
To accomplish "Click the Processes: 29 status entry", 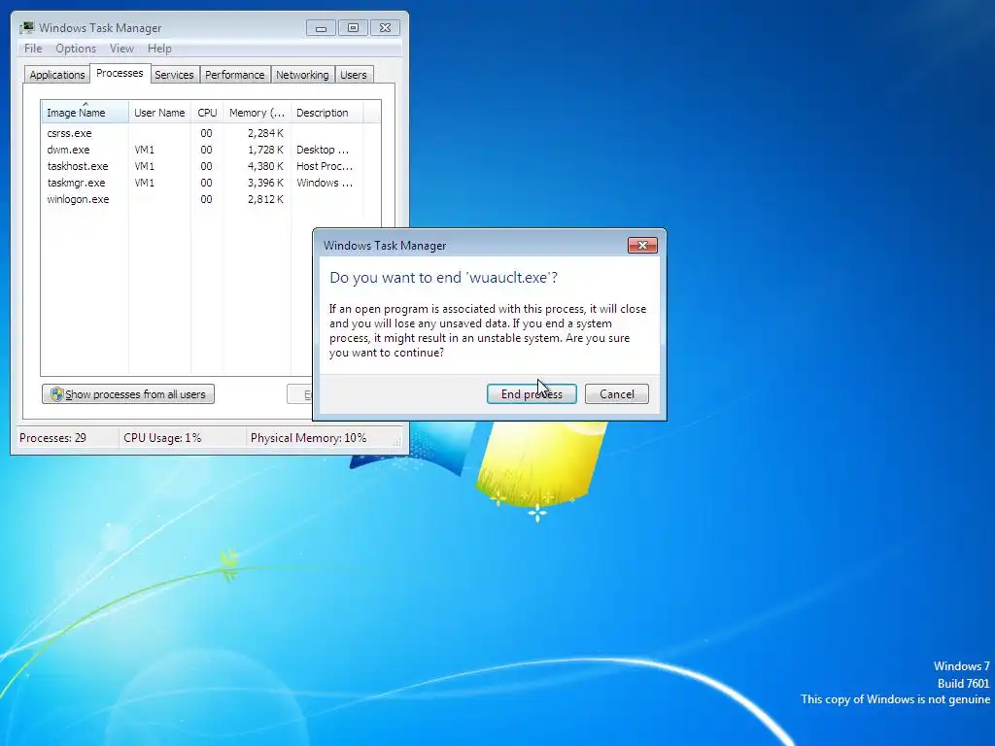I will tap(52, 438).
